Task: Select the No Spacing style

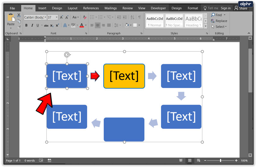Action: tap(174, 21)
